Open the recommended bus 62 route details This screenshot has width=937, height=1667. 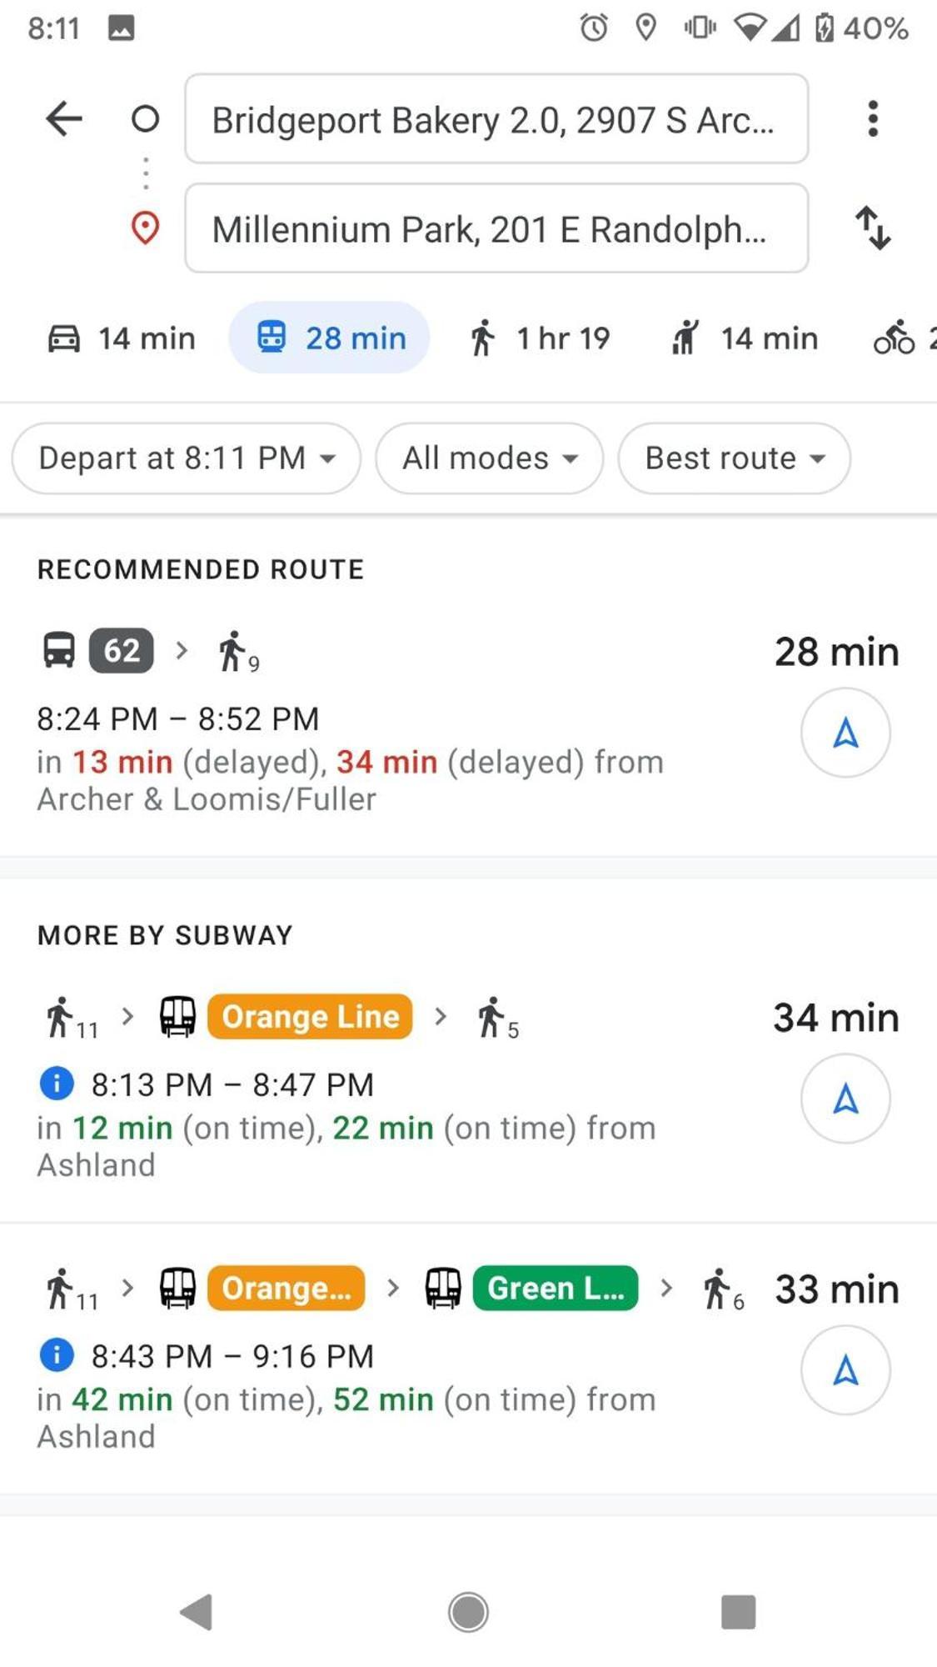click(x=400, y=721)
